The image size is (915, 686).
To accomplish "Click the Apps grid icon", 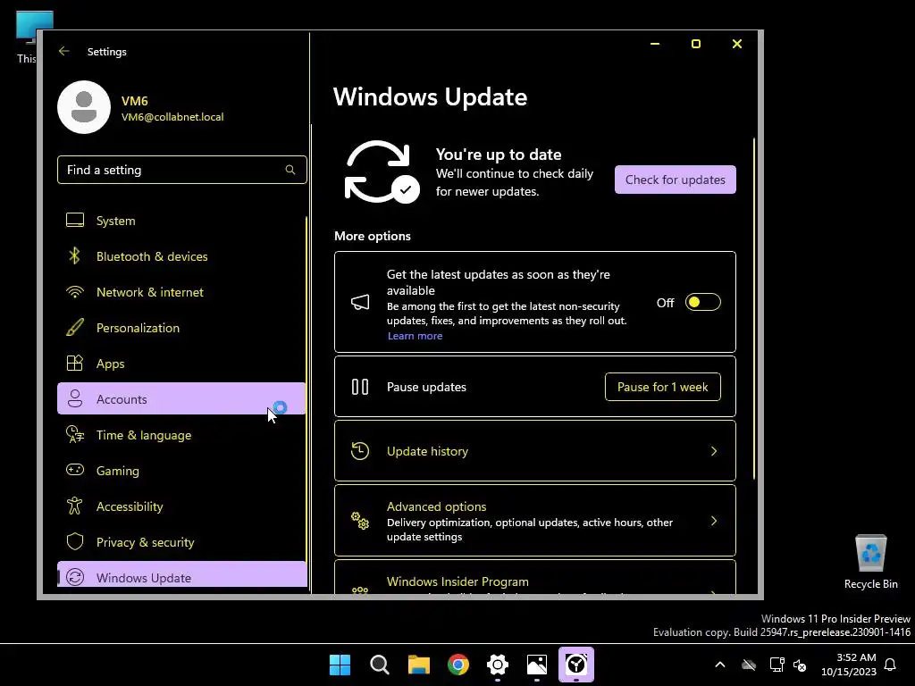I will (x=75, y=363).
